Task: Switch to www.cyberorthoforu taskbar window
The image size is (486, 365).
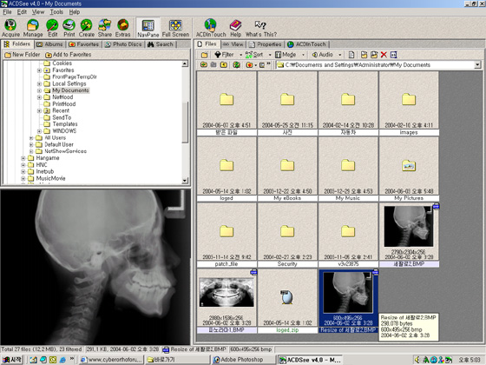Action: click(x=111, y=360)
